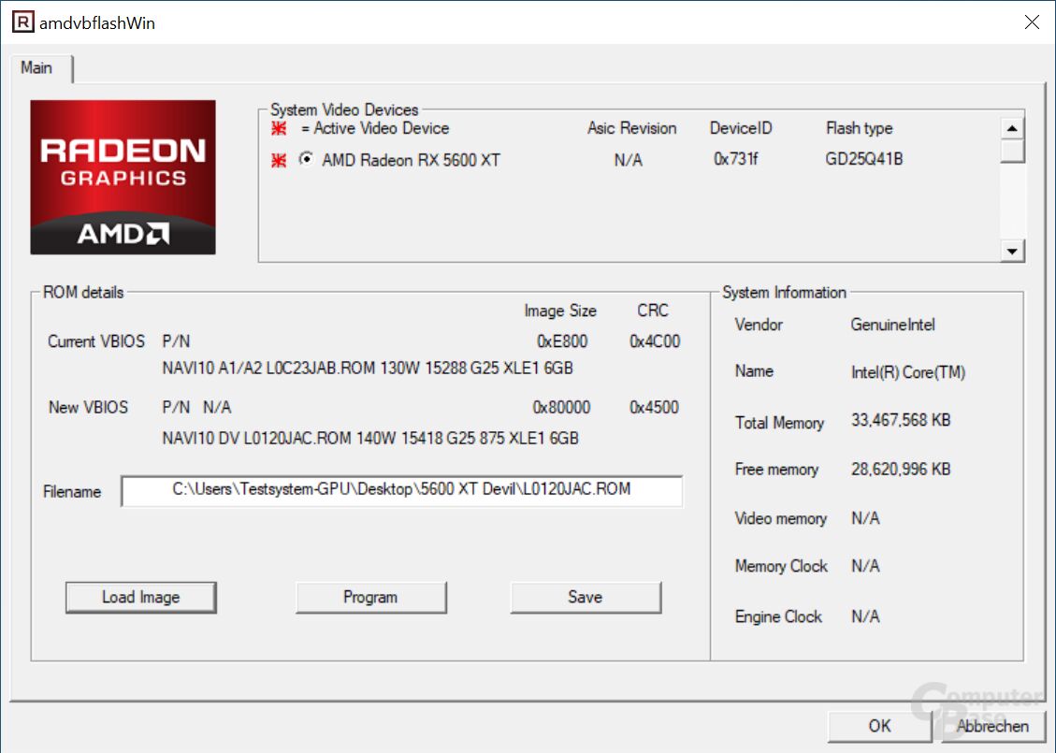The image size is (1056, 753).
Task: Click the device list scroll up arrow
Action: [x=1012, y=128]
